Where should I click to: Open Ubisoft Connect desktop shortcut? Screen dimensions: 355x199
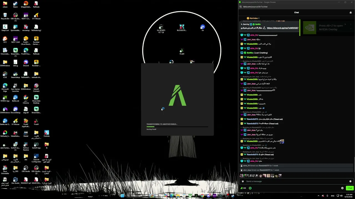pos(36,88)
